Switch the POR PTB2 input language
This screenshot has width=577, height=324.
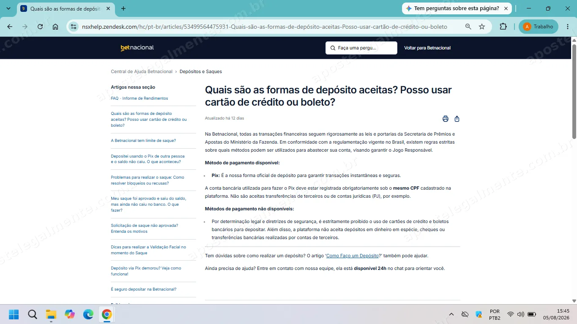[495, 314]
